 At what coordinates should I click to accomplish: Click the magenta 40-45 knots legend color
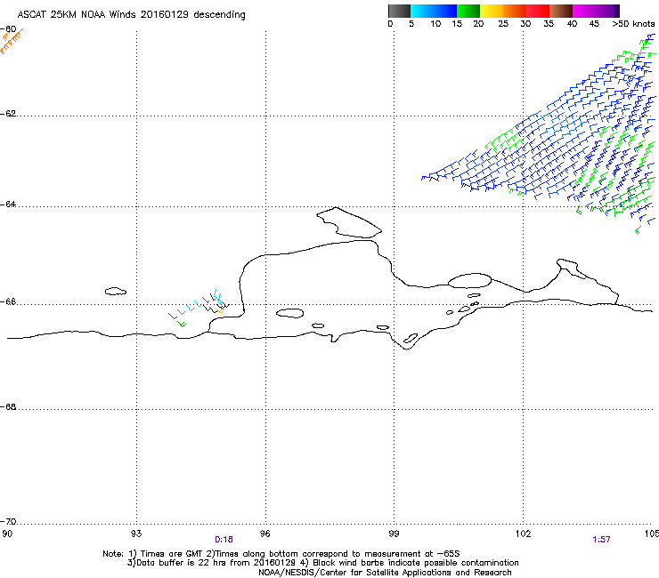(x=584, y=11)
